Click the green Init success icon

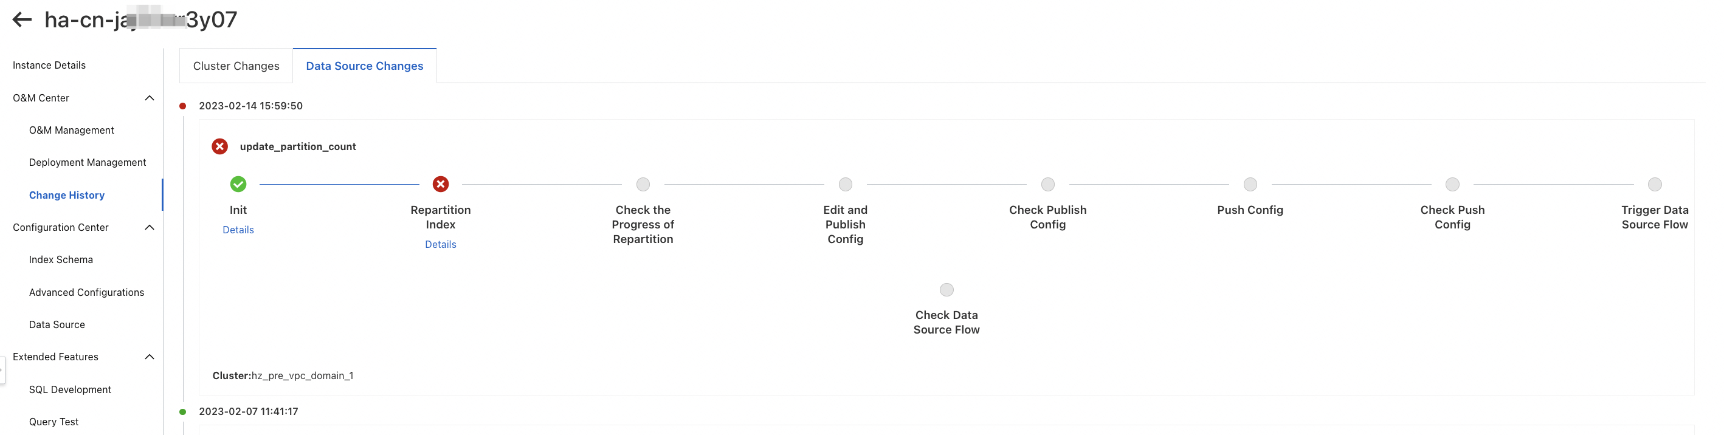238,184
